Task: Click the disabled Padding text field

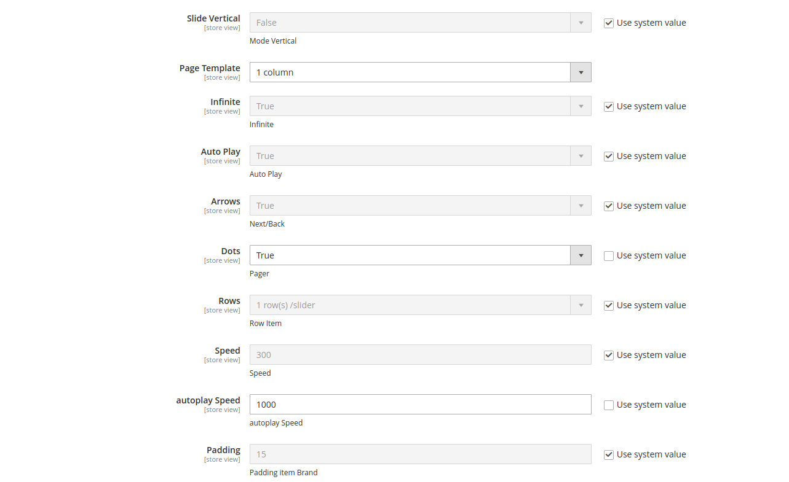Action: click(420, 454)
